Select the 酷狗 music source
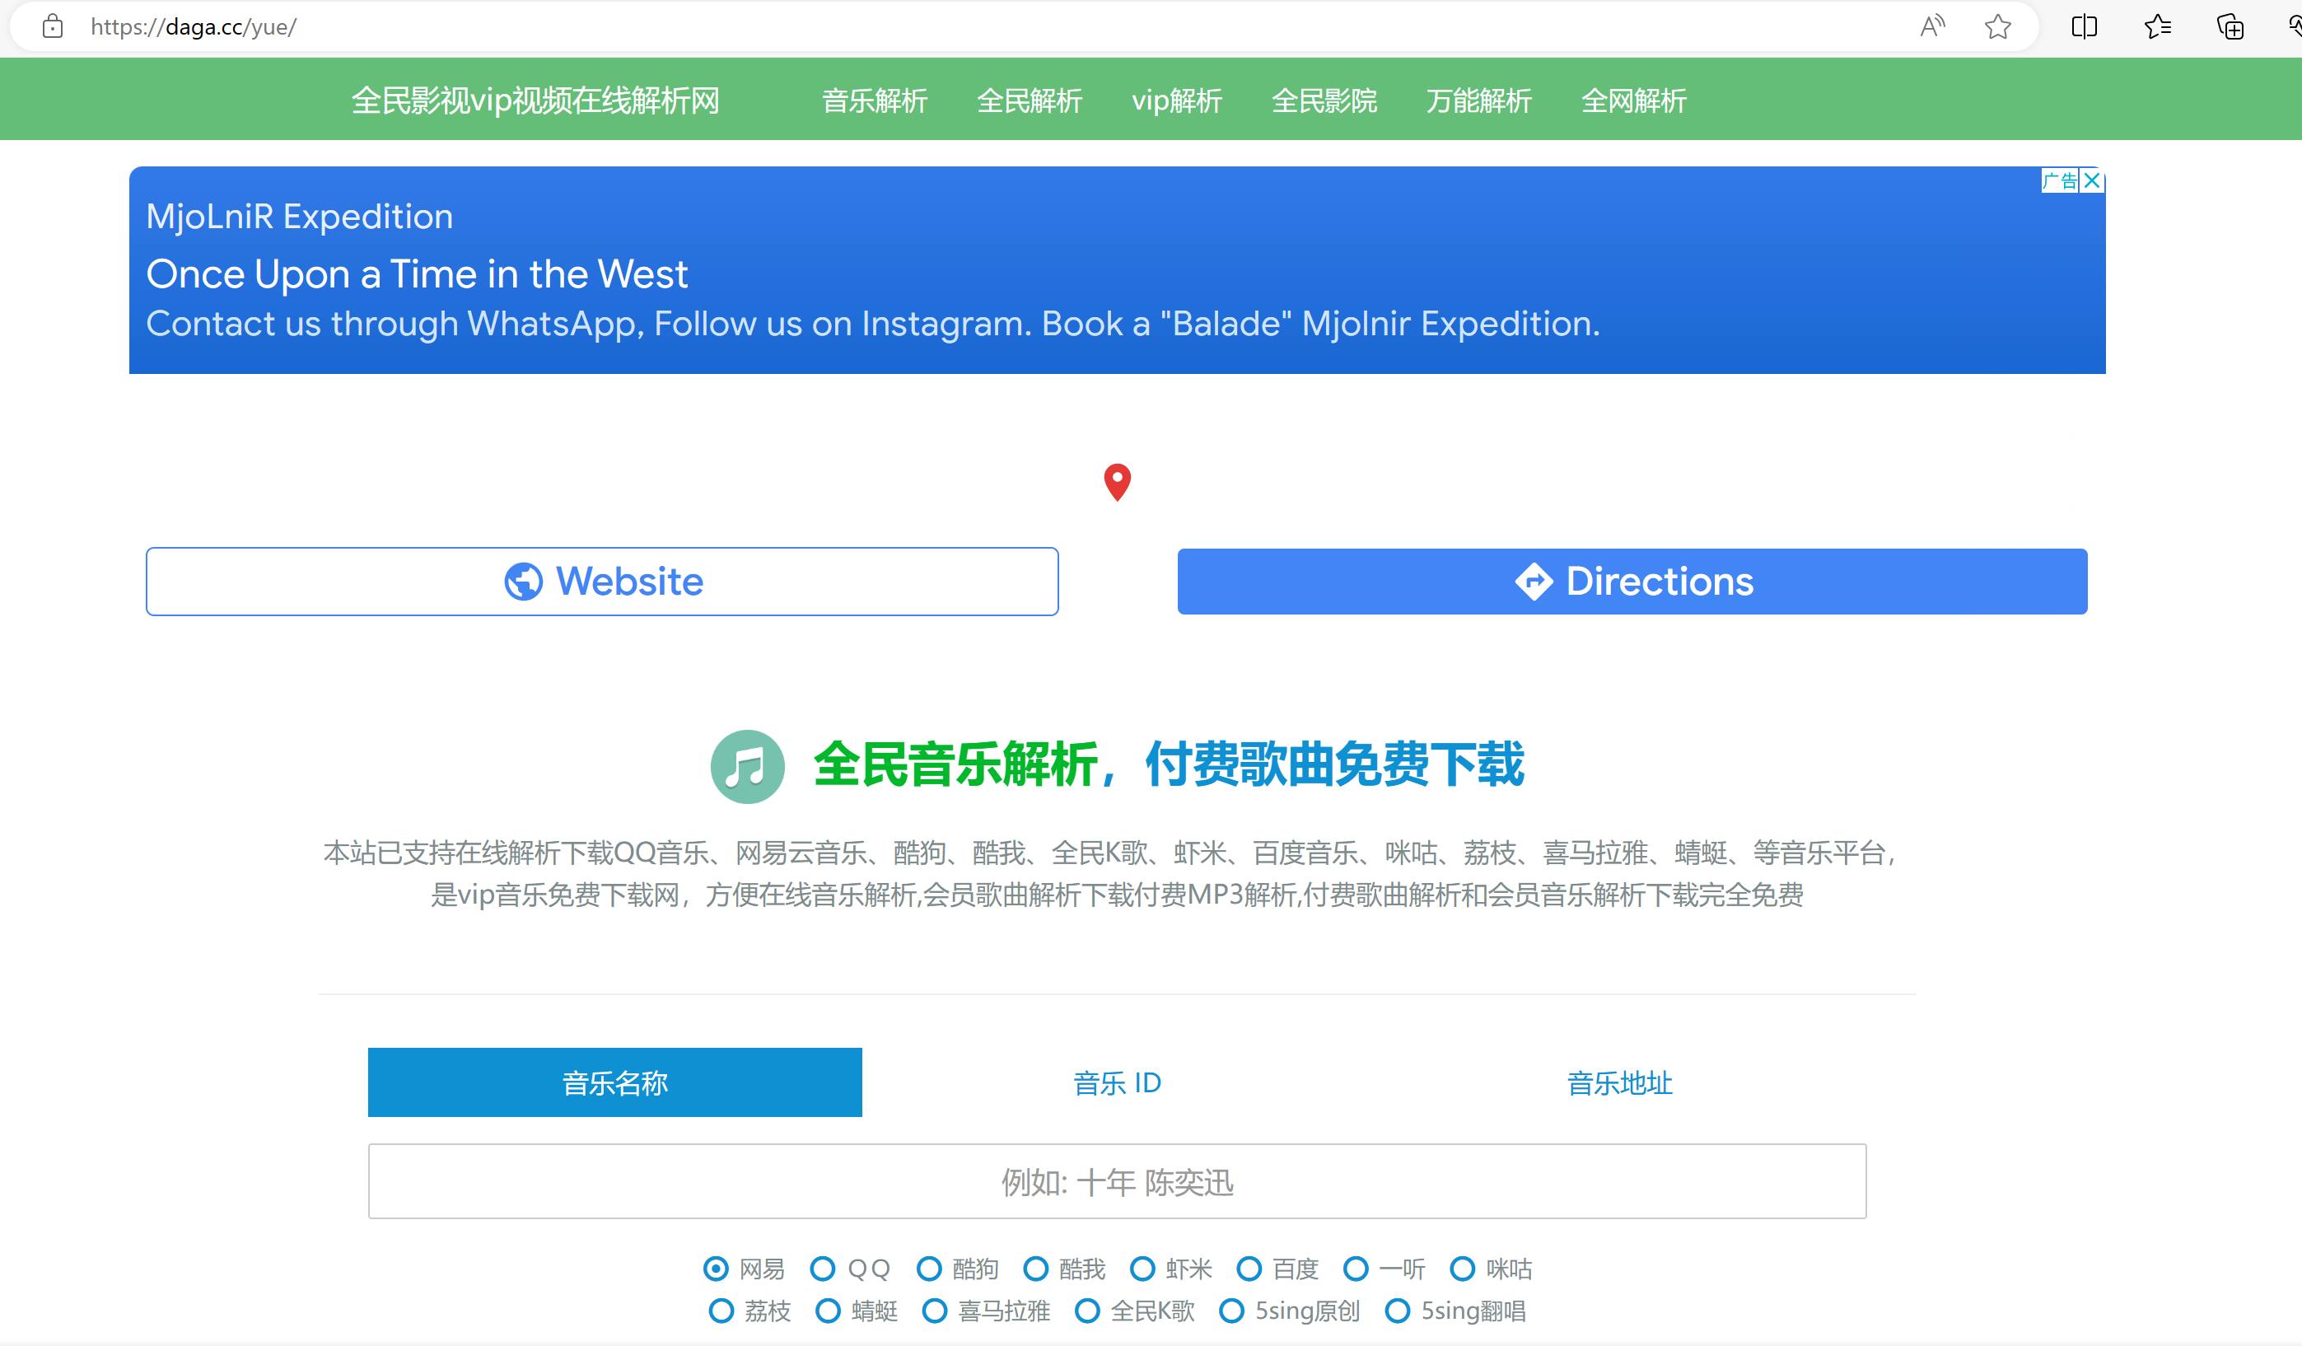 pyautogui.click(x=929, y=1269)
